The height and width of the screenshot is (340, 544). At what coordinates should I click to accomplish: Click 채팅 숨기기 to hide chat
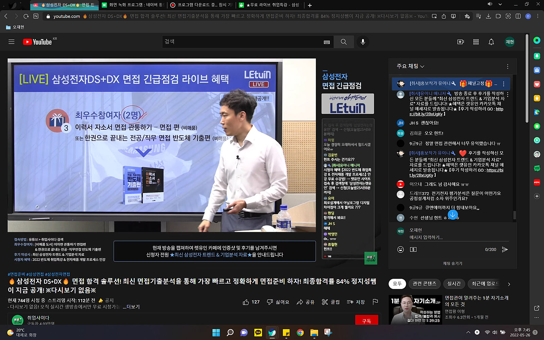pos(452,263)
